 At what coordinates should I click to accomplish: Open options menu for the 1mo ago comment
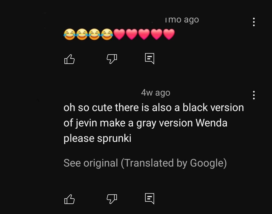pos(254,22)
